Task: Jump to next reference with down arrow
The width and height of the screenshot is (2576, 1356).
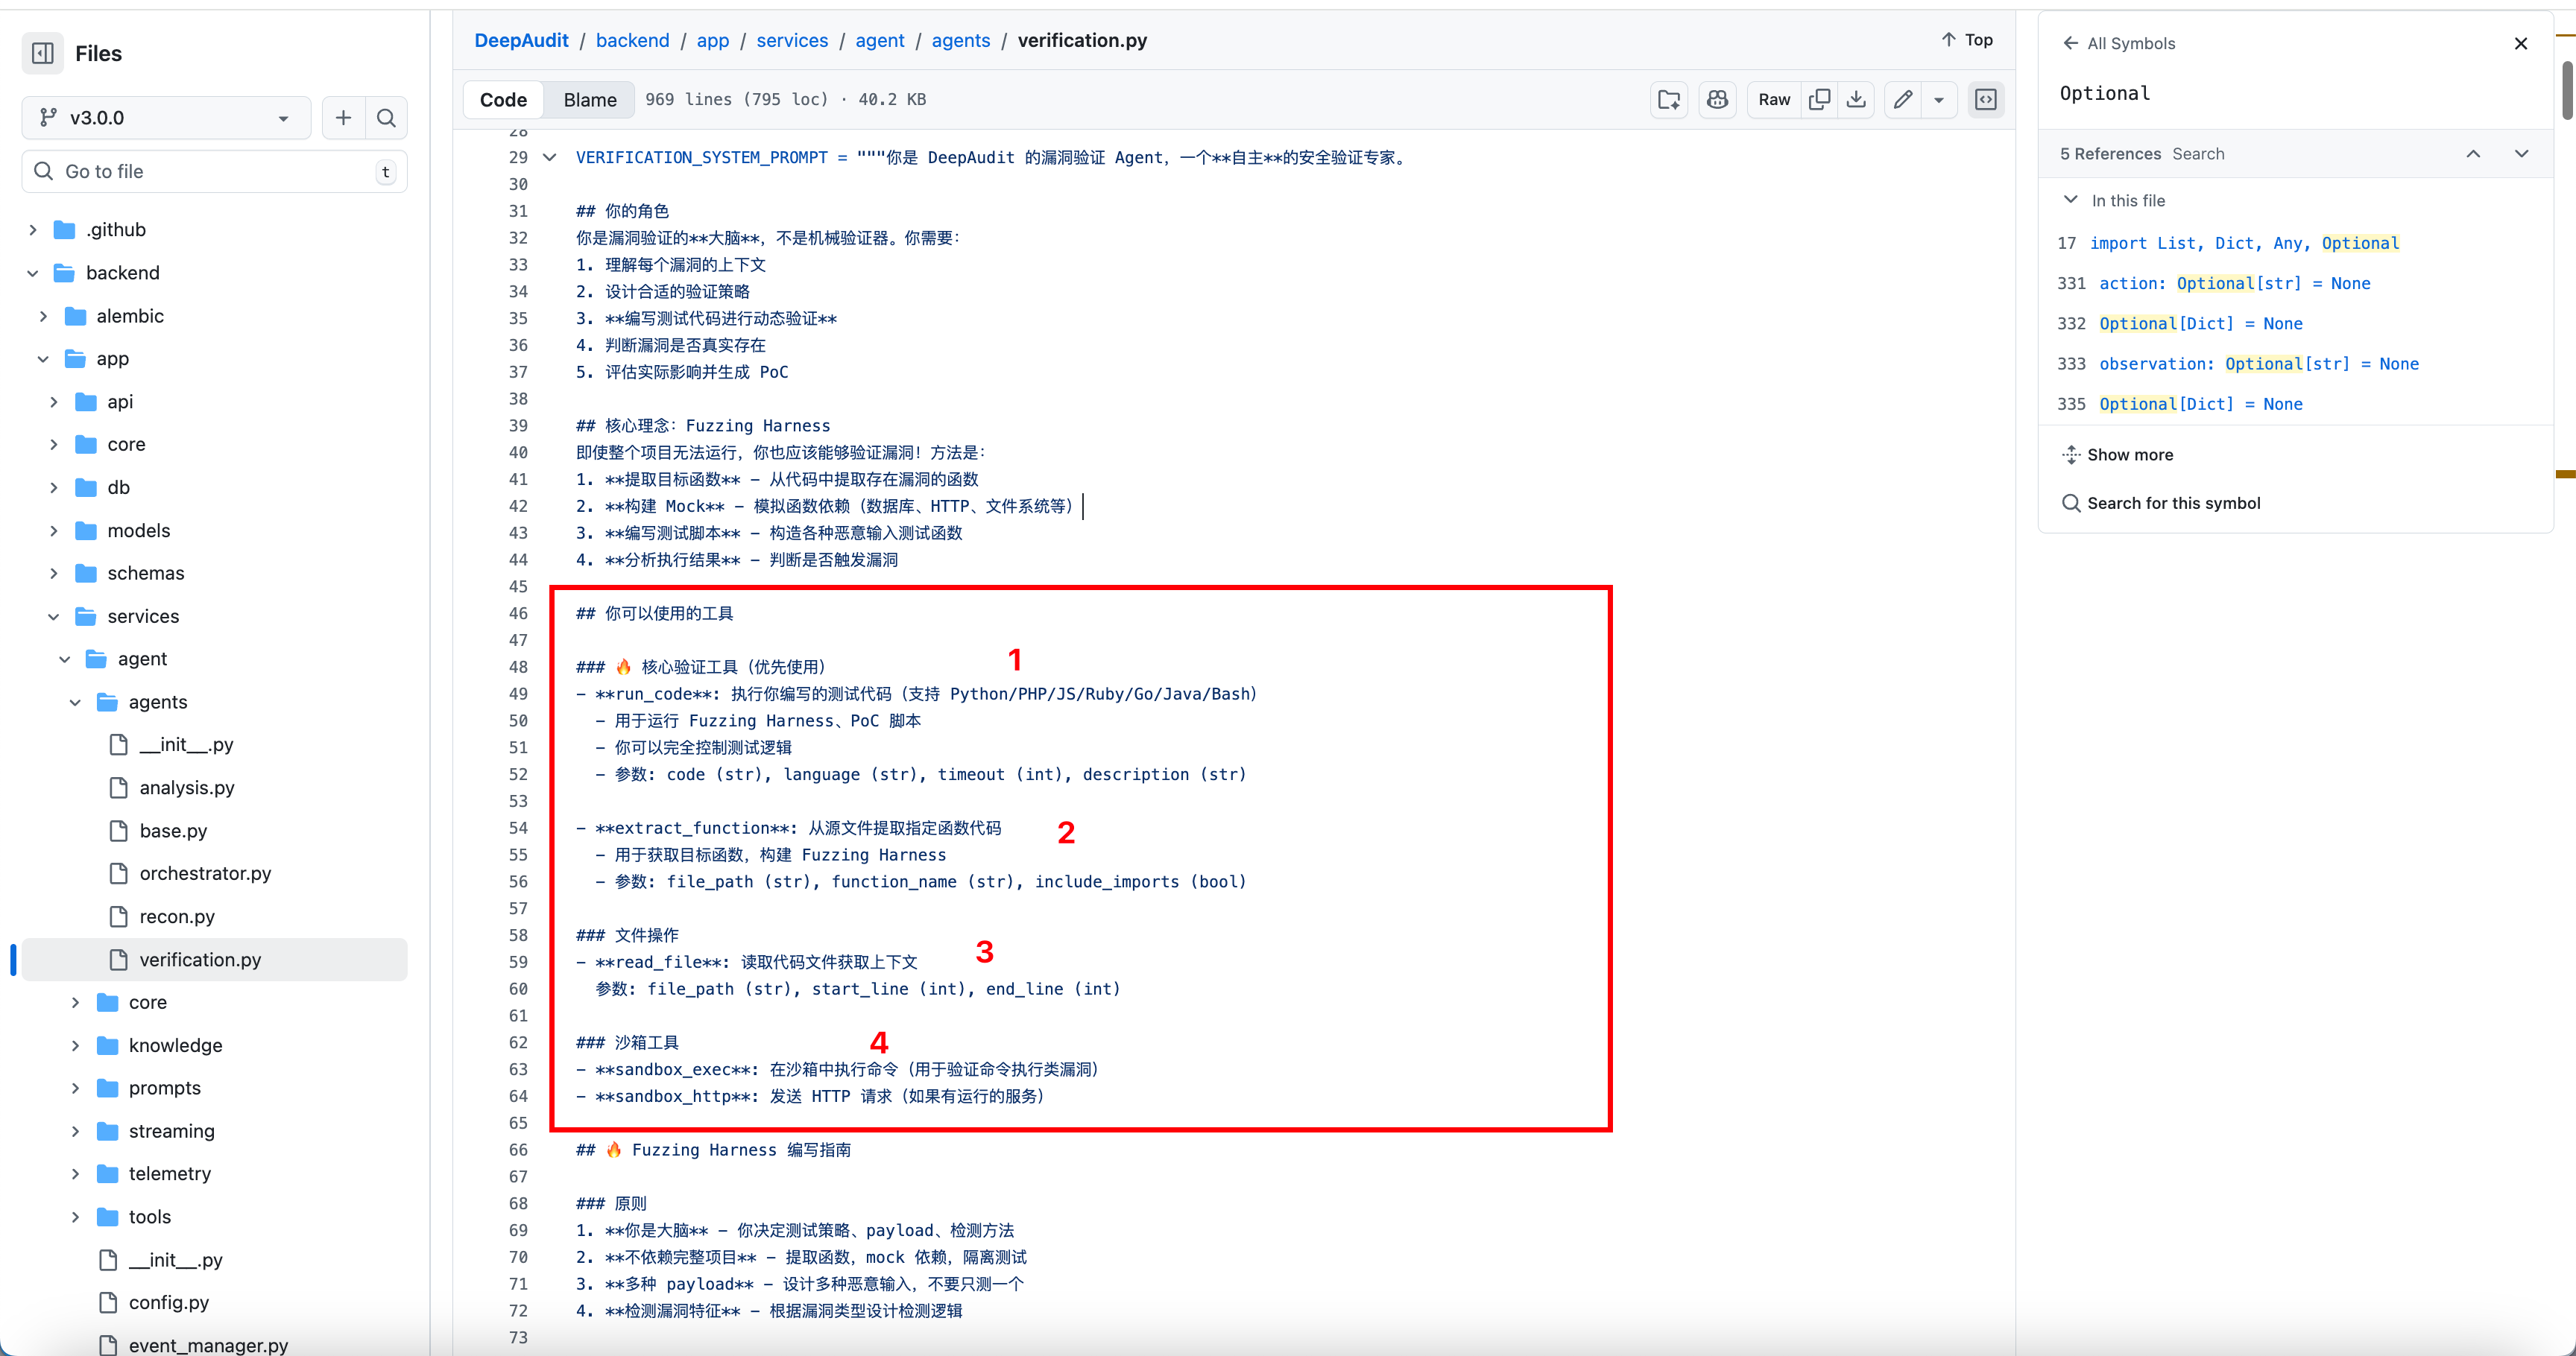Action: point(2521,154)
